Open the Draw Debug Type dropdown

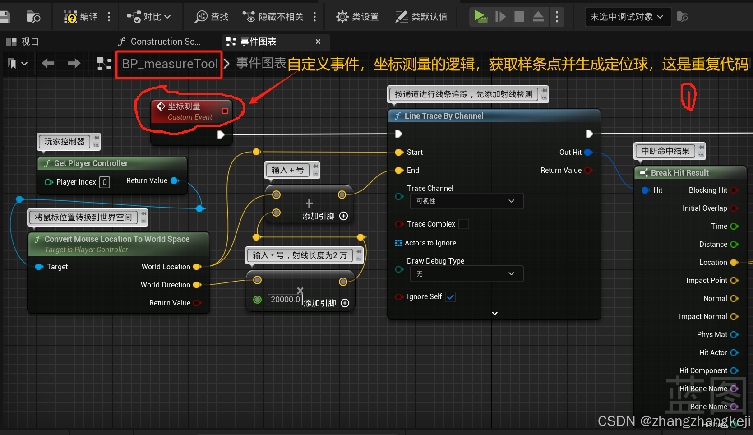coord(467,274)
